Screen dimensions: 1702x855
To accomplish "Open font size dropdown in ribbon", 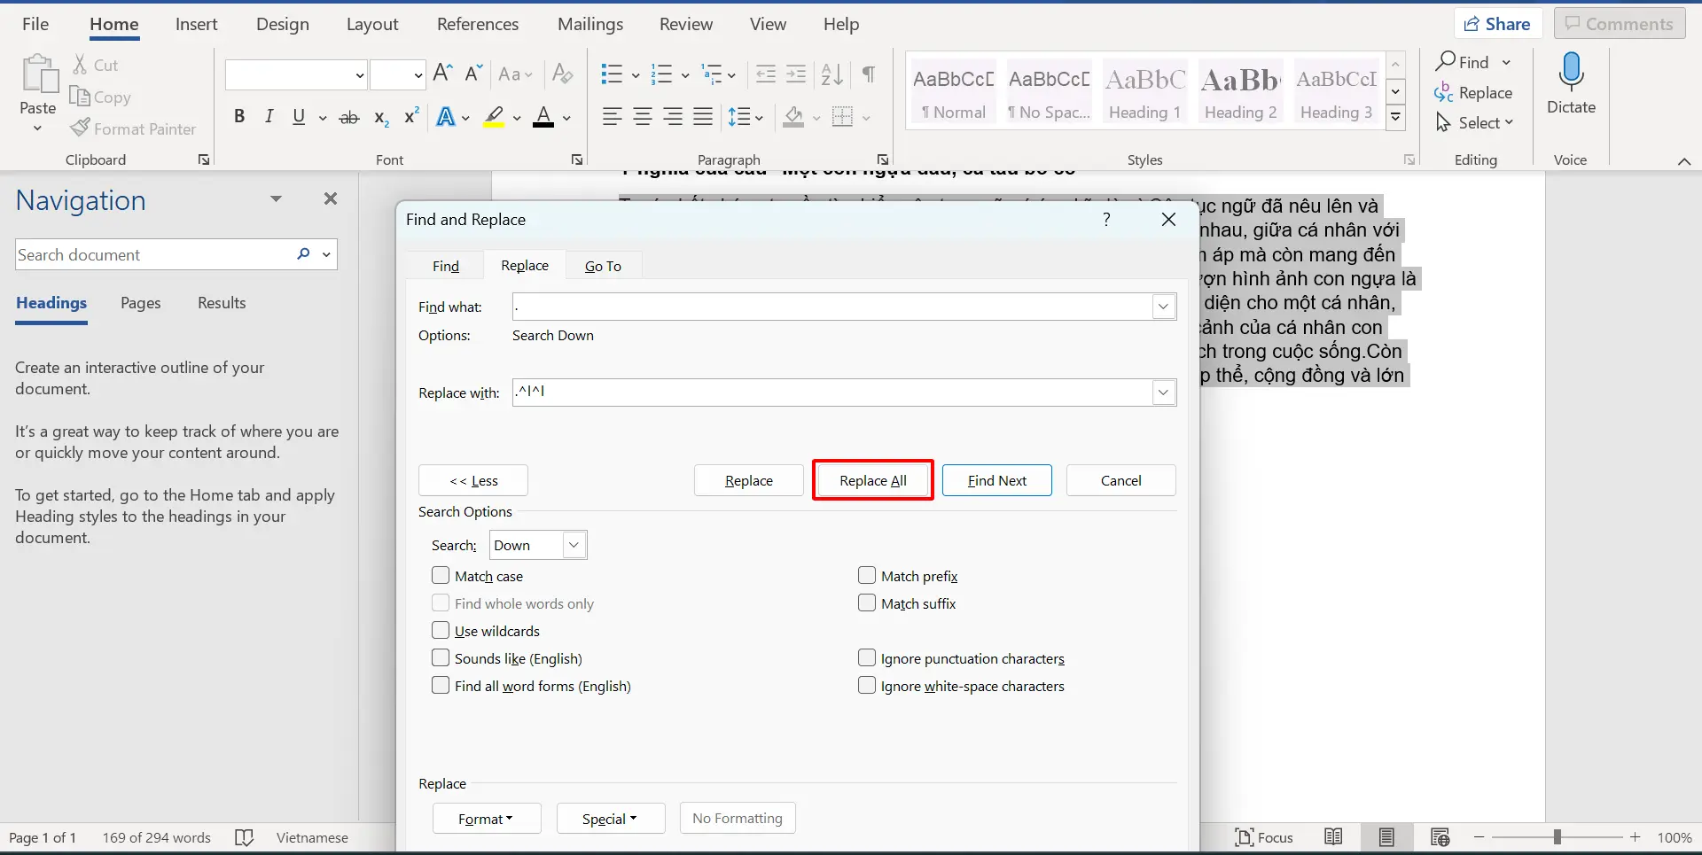I will click(418, 75).
